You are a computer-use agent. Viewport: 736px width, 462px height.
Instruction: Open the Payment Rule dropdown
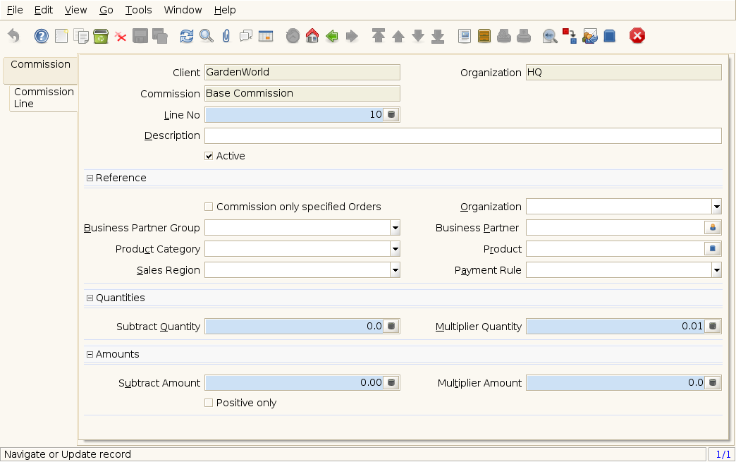pyautogui.click(x=716, y=270)
